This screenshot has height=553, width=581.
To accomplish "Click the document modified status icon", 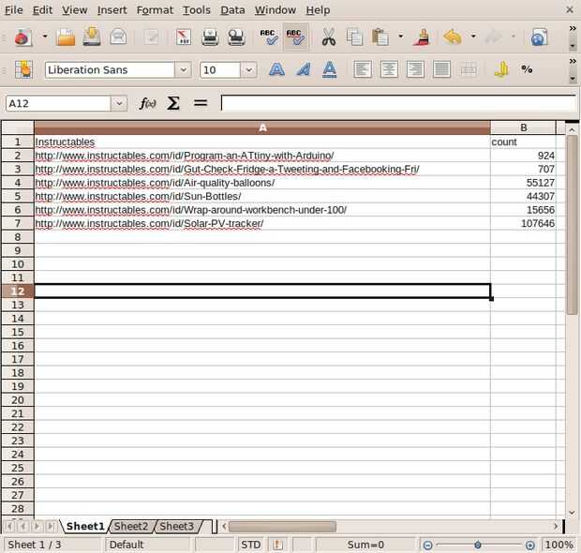I will click(x=277, y=545).
